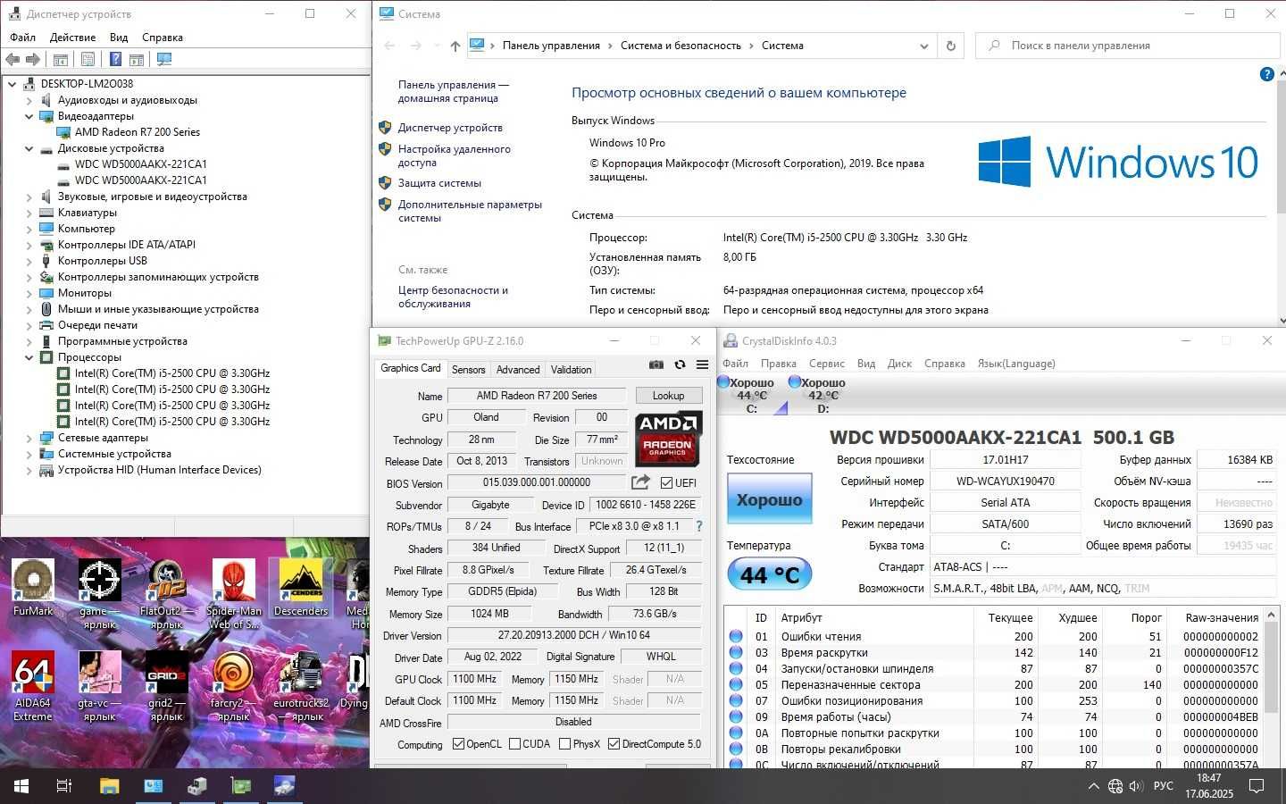Click the blue help icon in System window
The image size is (1286, 804).
click(1266, 74)
